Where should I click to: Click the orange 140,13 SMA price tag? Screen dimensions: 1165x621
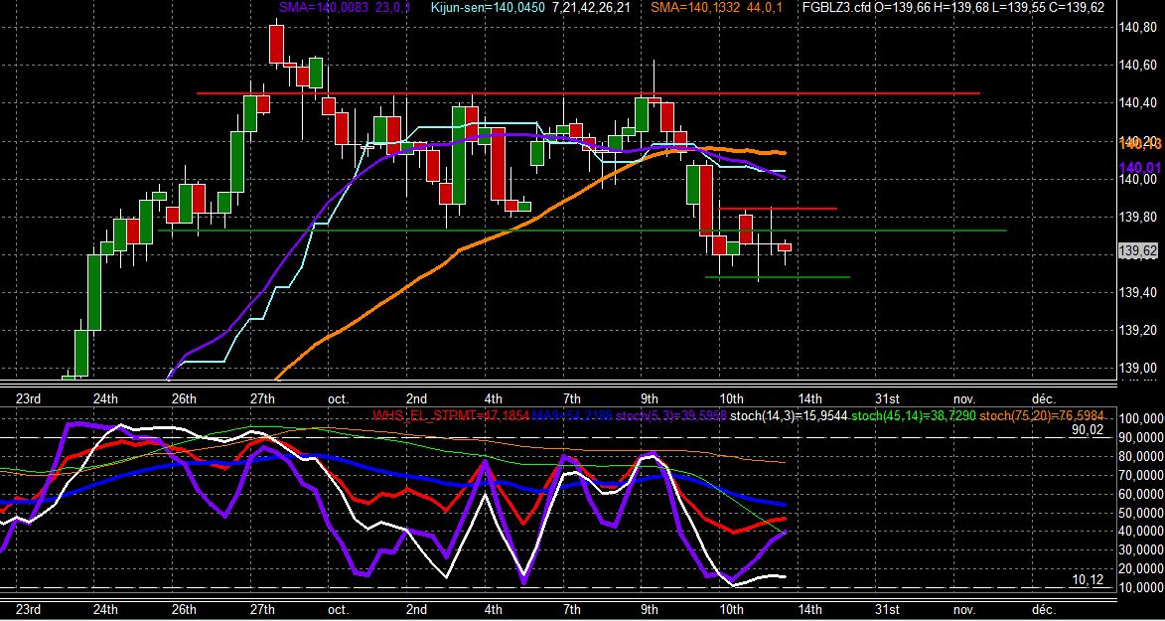click(x=1139, y=143)
